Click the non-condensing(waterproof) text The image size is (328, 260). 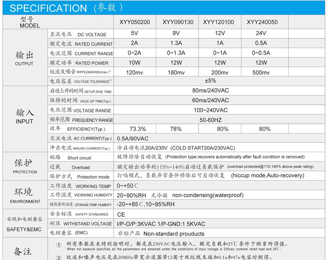pyautogui.click(x=208, y=195)
